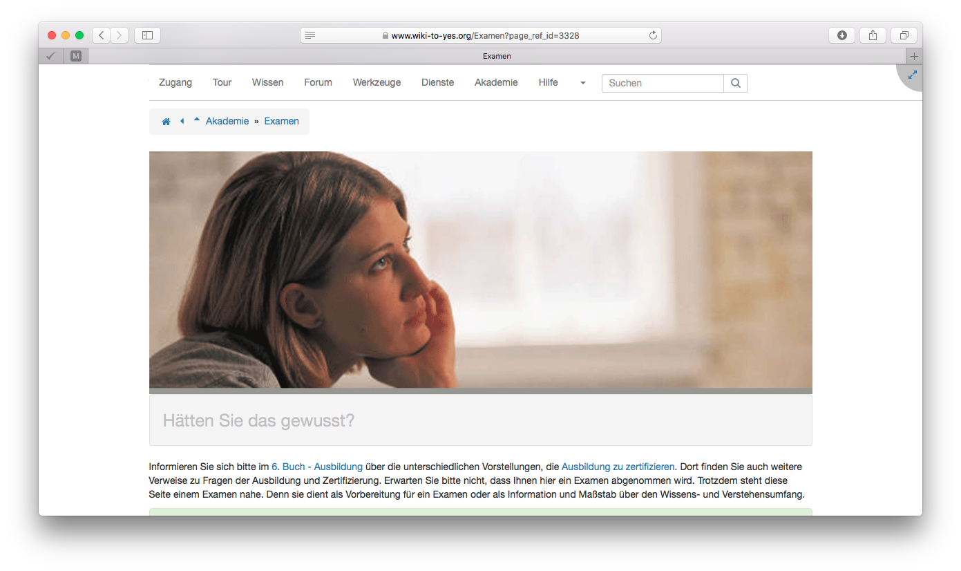Click the Safari share icon
The width and height of the screenshot is (961, 571).
click(873, 35)
